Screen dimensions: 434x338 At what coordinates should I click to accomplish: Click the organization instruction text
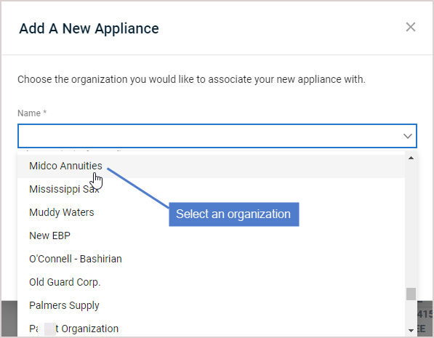point(191,79)
